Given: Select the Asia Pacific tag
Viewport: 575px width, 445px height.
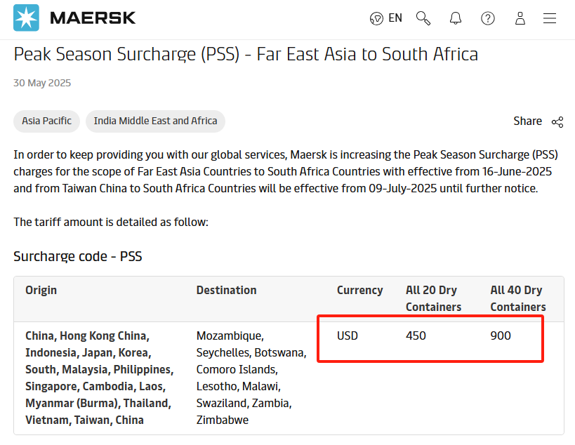Looking at the screenshot, I should [46, 121].
